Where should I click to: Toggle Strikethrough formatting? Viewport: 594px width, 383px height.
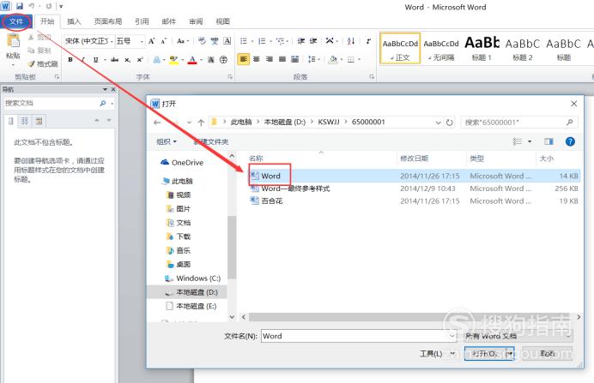[114, 59]
